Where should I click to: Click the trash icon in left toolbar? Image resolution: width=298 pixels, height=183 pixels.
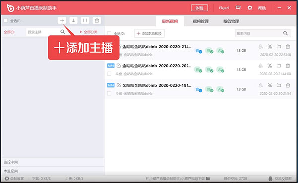click(x=97, y=20)
